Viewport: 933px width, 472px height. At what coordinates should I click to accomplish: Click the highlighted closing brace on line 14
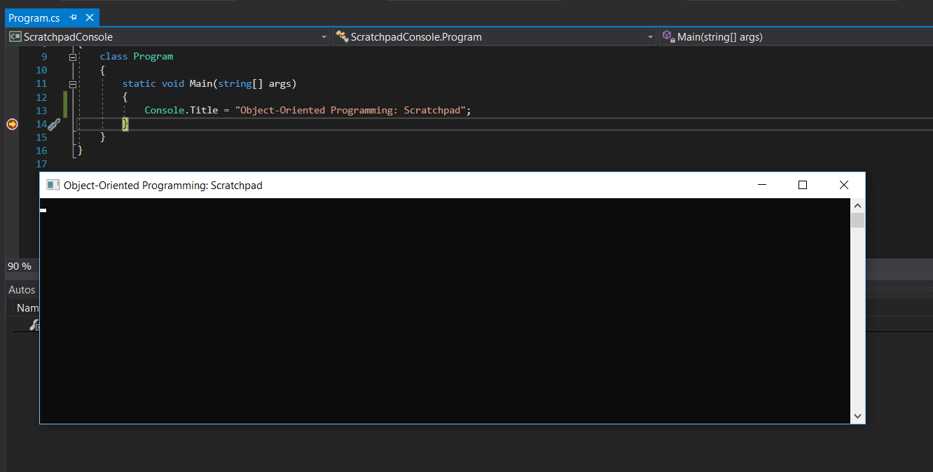click(x=125, y=124)
